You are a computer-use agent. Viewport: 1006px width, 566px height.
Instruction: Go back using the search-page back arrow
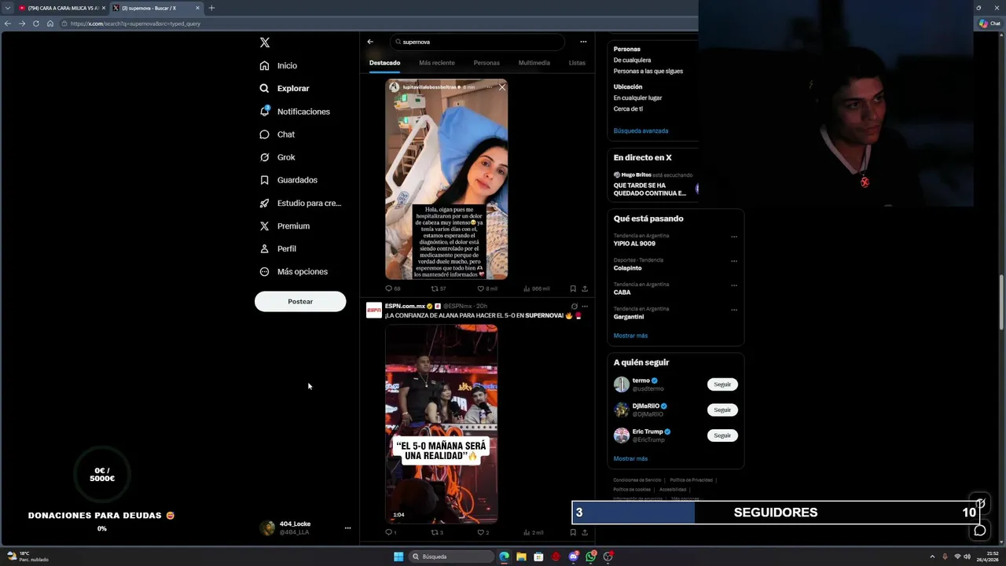tap(370, 42)
